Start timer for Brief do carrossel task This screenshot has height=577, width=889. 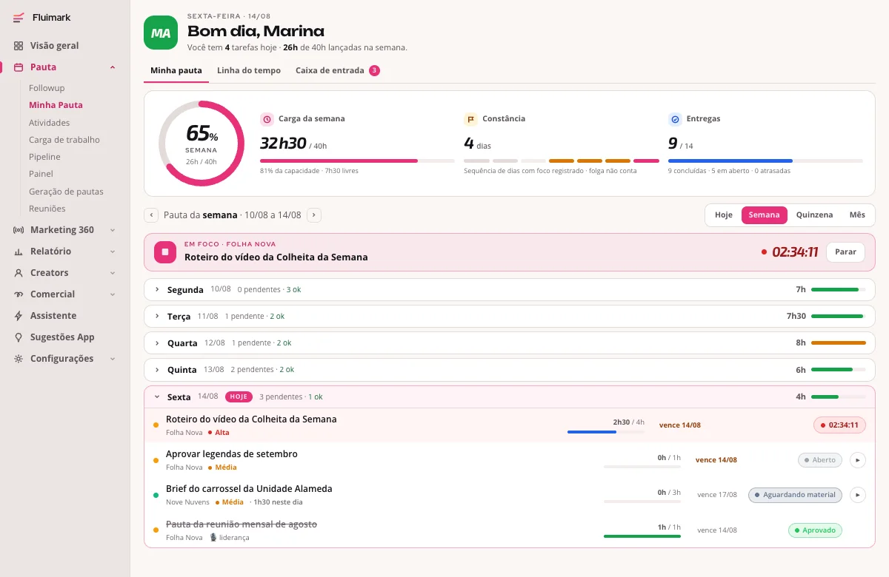pos(857,495)
